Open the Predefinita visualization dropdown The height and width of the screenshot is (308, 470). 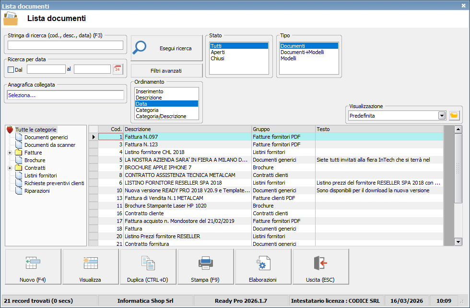point(442,116)
